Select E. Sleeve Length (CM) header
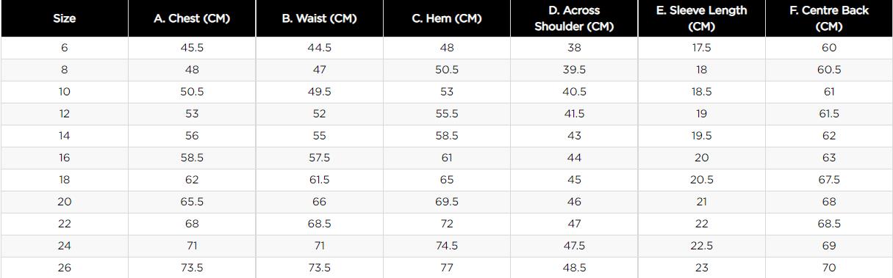 702,19
